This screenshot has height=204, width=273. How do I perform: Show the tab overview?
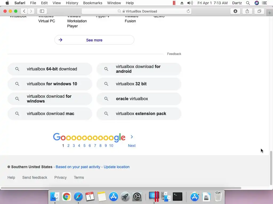coord(259,11)
